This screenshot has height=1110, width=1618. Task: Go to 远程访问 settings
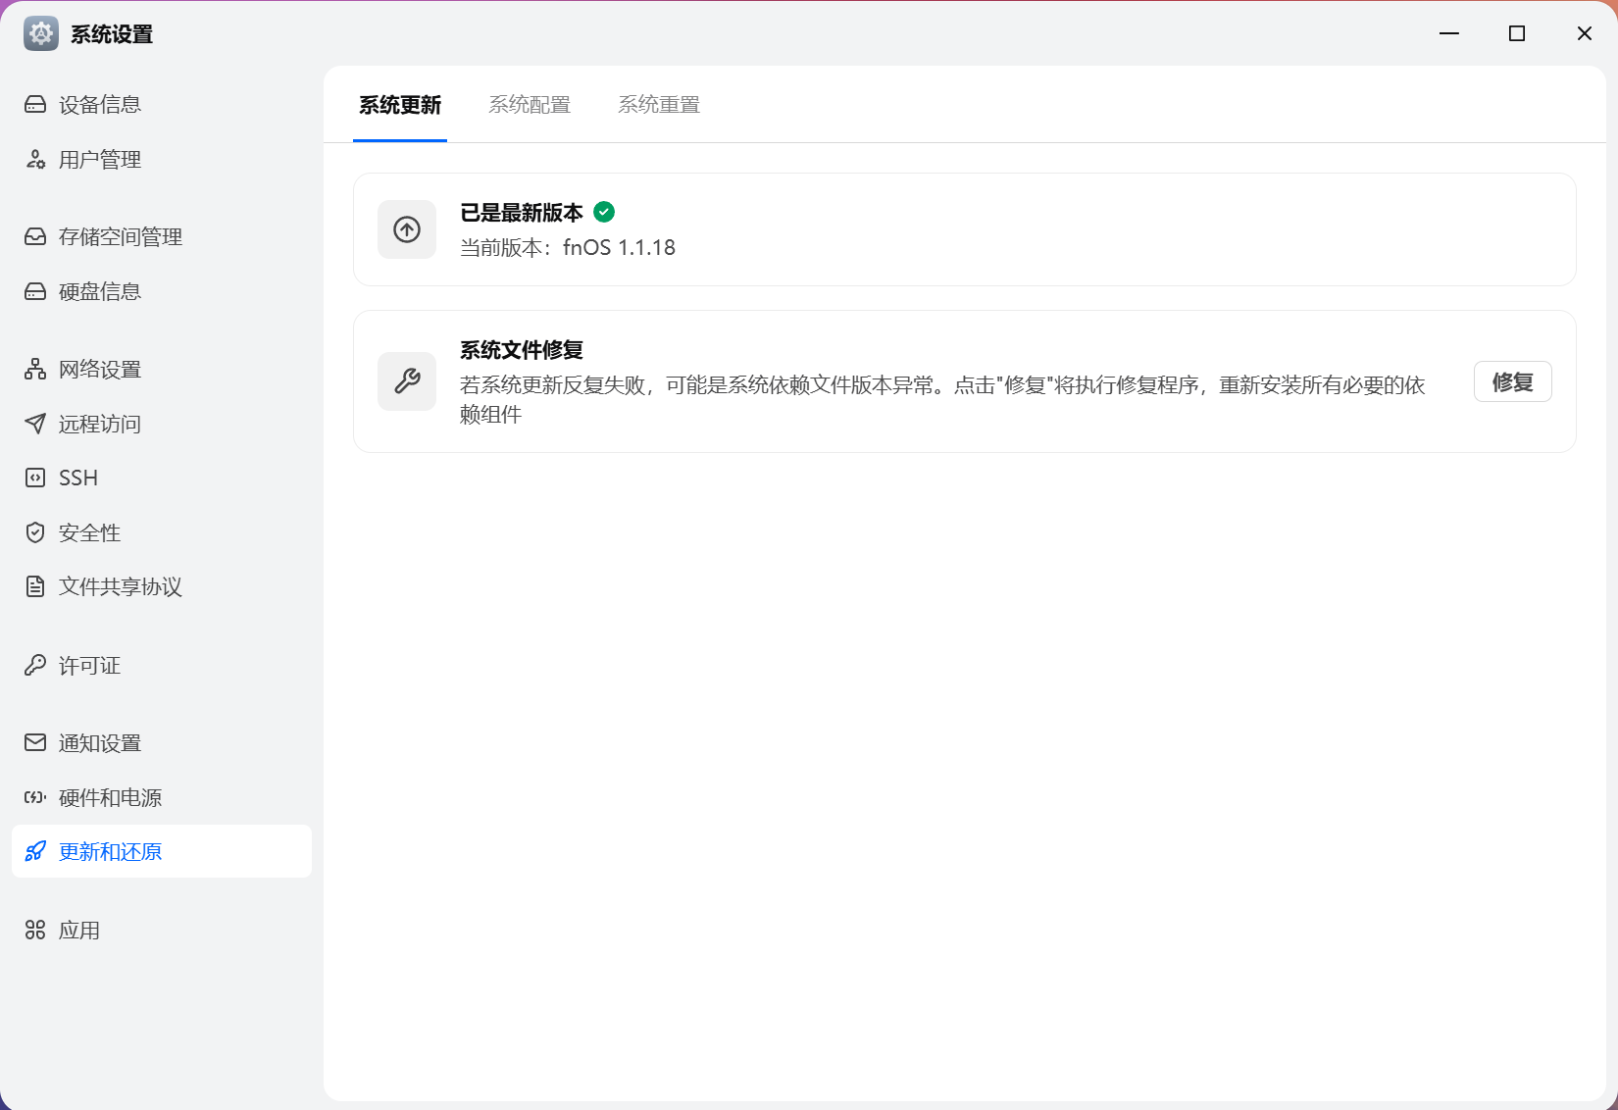162,424
